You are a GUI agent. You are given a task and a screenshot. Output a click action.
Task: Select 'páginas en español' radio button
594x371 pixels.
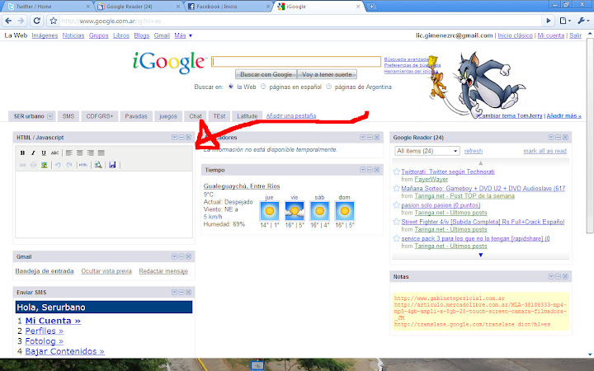point(263,87)
